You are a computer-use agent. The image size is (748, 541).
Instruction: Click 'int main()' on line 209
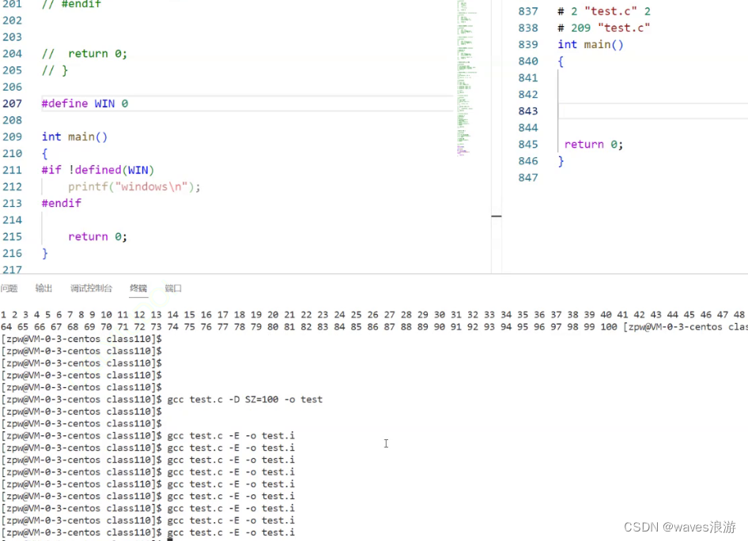[x=74, y=137]
